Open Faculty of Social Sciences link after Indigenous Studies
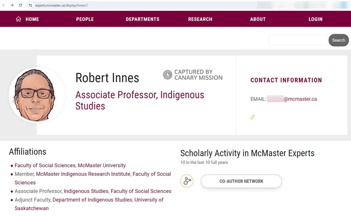This screenshot has height=217, width=351. click(x=141, y=191)
